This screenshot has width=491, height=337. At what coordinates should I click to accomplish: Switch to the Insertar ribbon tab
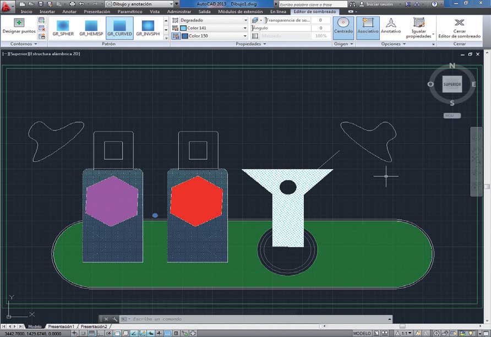47,11
